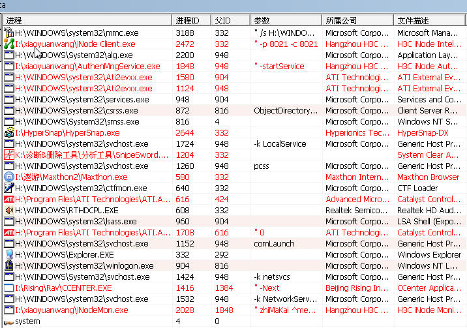Click process ID 2472

click(185, 44)
